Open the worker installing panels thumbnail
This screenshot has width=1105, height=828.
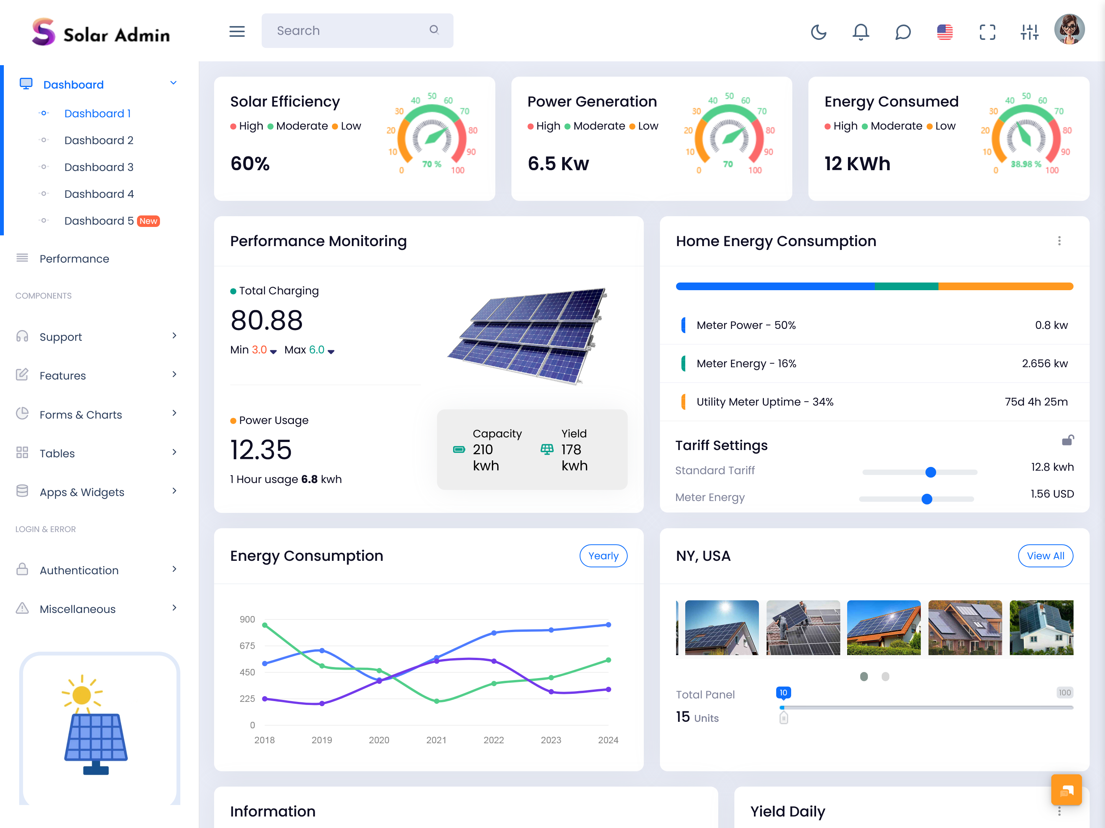pos(803,628)
